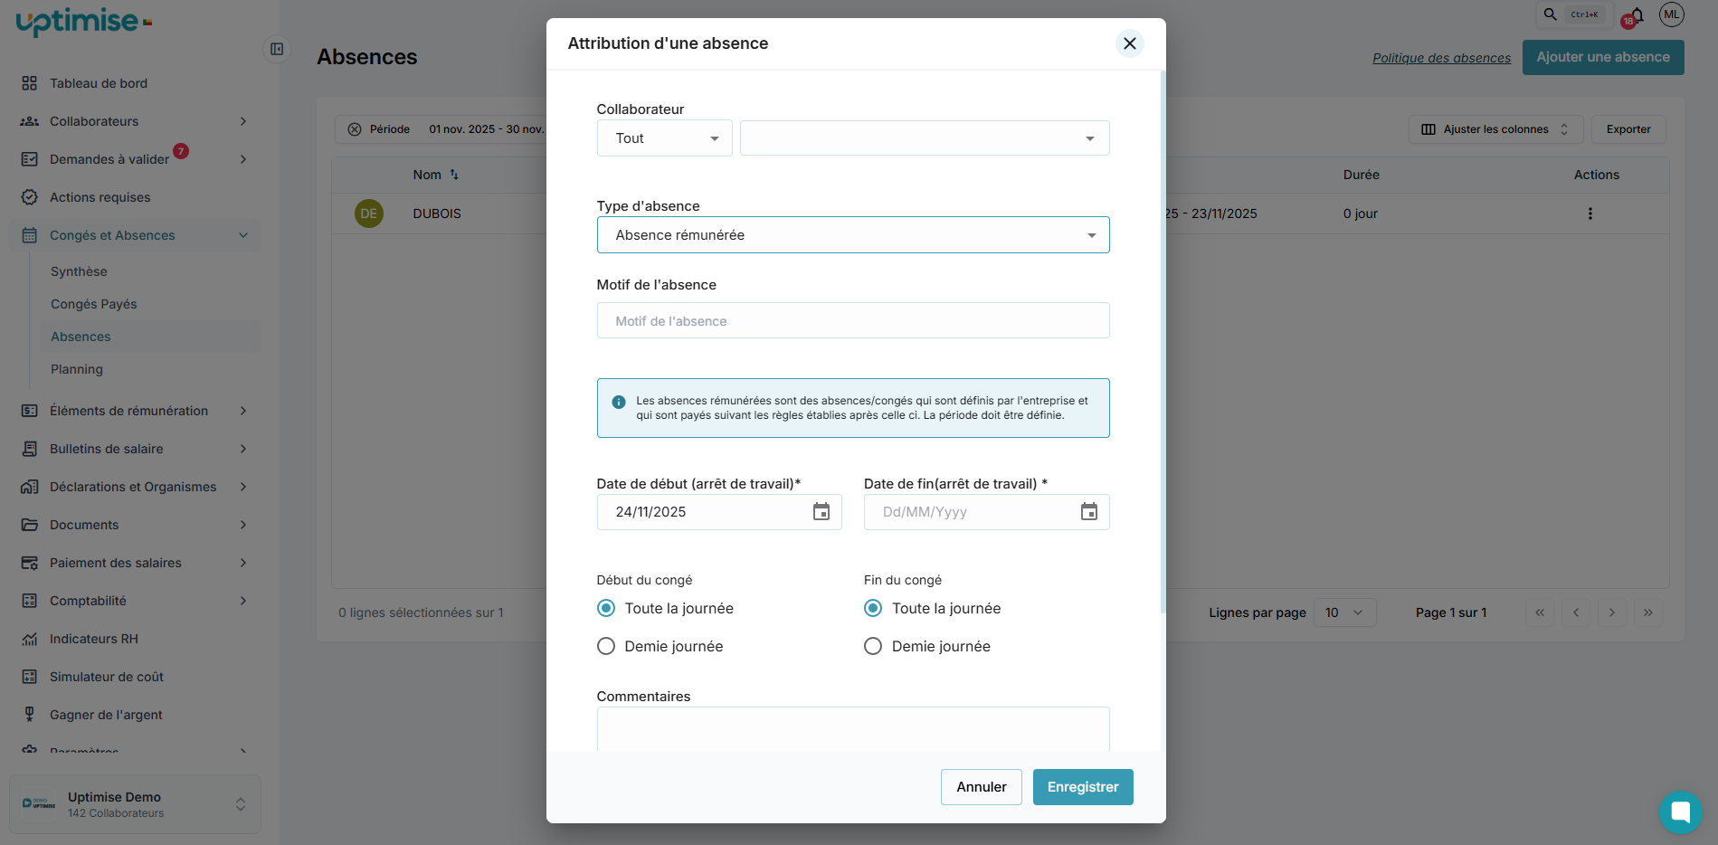
Task: Select Demie journée for Début du congé
Action: coord(606,646)
